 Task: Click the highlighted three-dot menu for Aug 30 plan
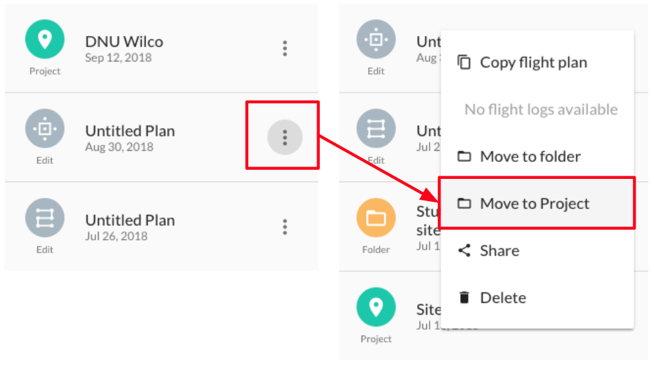tap(285, 137)
